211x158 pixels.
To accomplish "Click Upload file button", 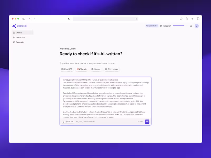I will (x=68, y=122).
